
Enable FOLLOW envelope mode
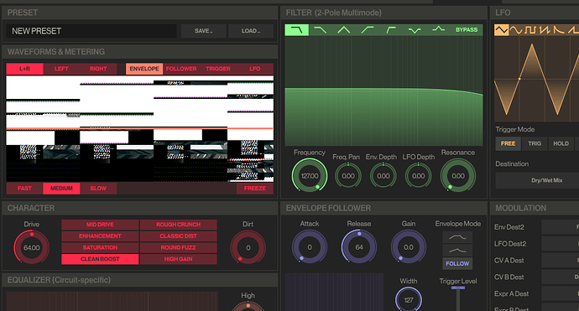(457, 263)
